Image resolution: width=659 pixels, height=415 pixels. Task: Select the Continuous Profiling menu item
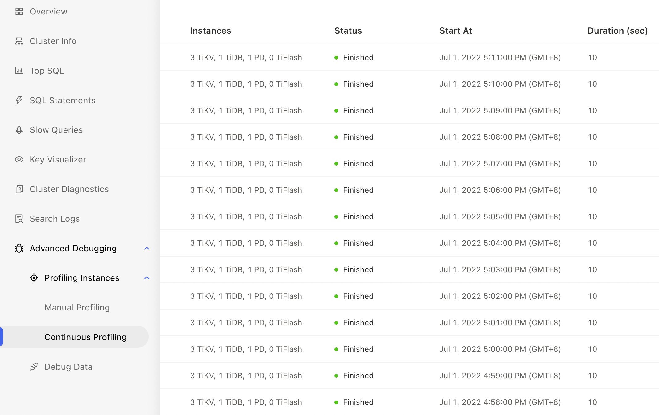pyautogui.click(x=85, y=337)
